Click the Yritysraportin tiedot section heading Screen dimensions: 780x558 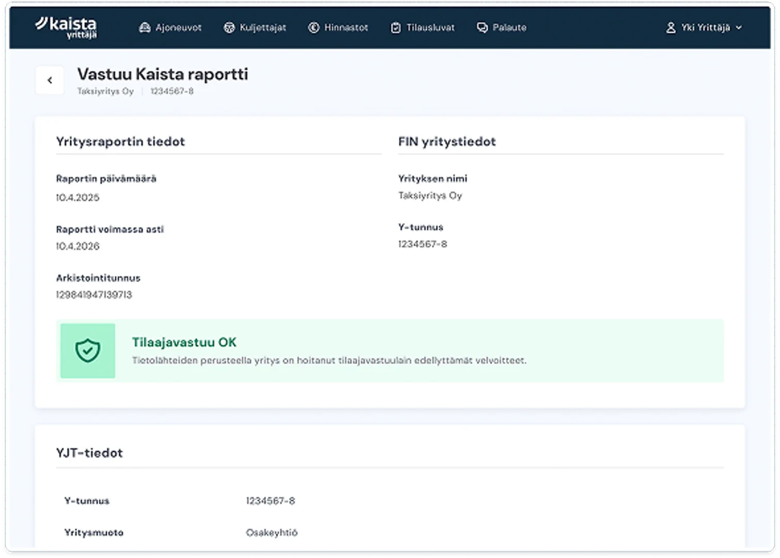[120, 142]
